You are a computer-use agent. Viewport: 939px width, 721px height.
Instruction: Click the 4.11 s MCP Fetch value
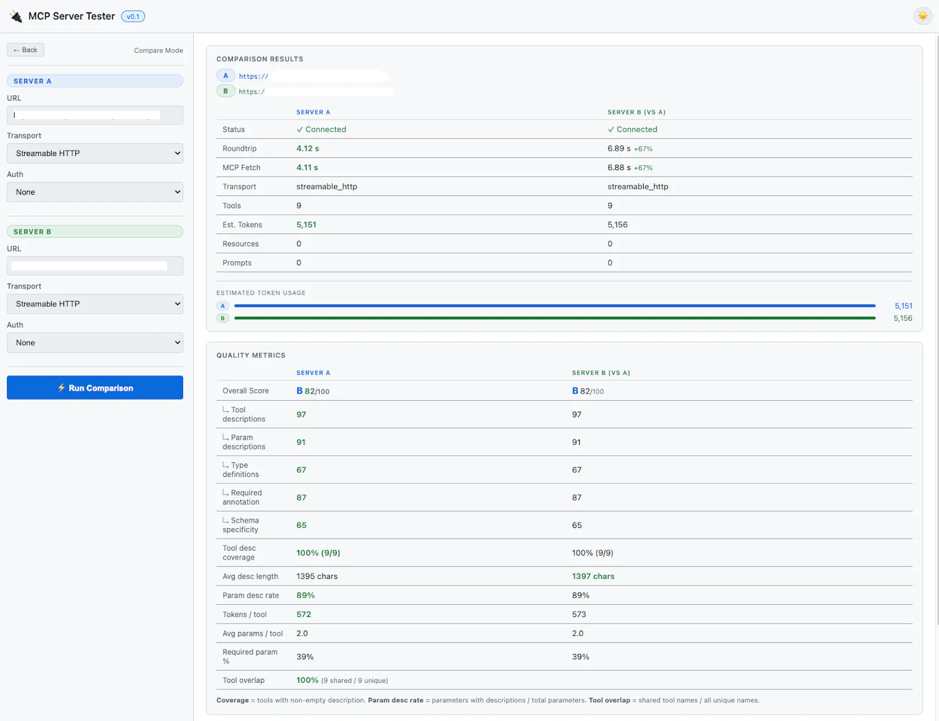coord(307,168)
